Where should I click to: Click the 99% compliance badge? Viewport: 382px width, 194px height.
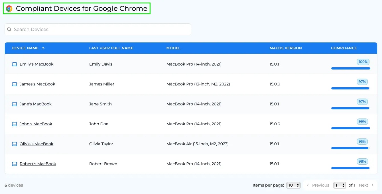pyautogui.click(x=362, y=122)
